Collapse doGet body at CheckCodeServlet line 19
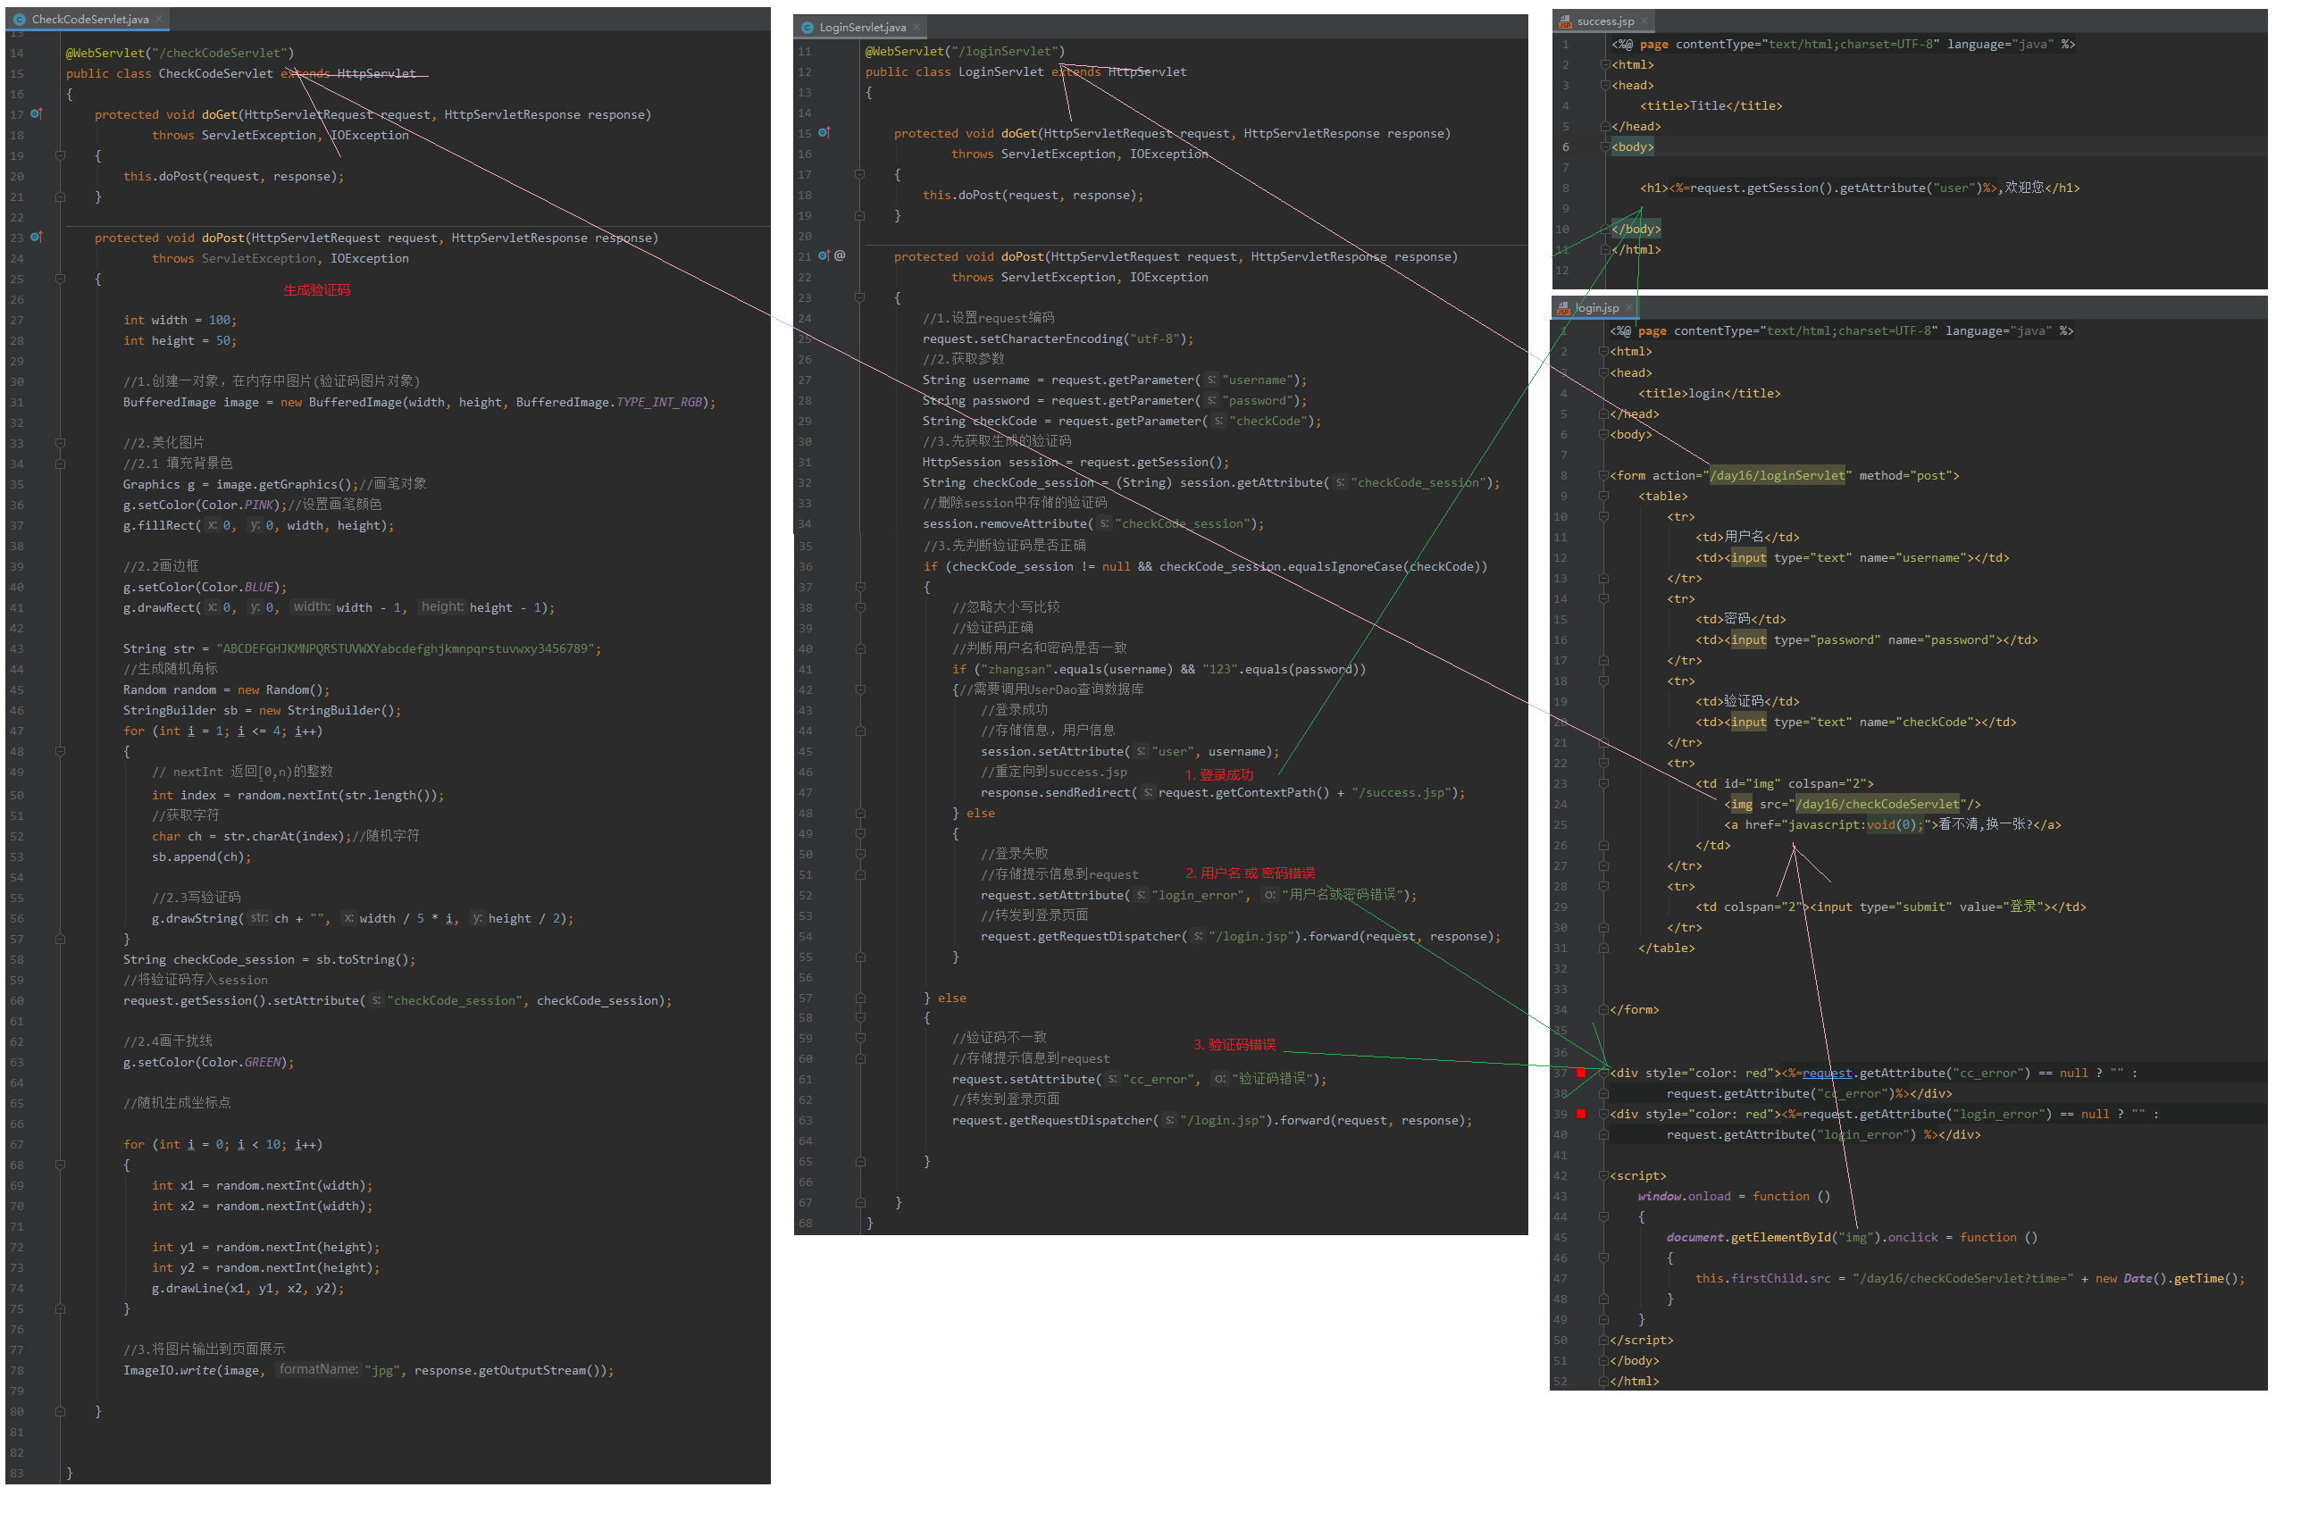2301x1529 pixels. pyautogui.click(x=60, y=155)
